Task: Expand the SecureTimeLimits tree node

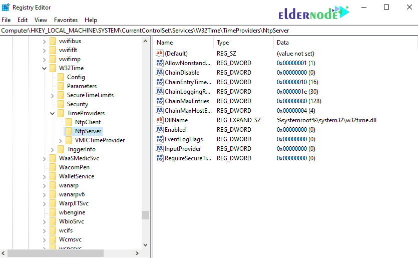Action: [53, 95]
